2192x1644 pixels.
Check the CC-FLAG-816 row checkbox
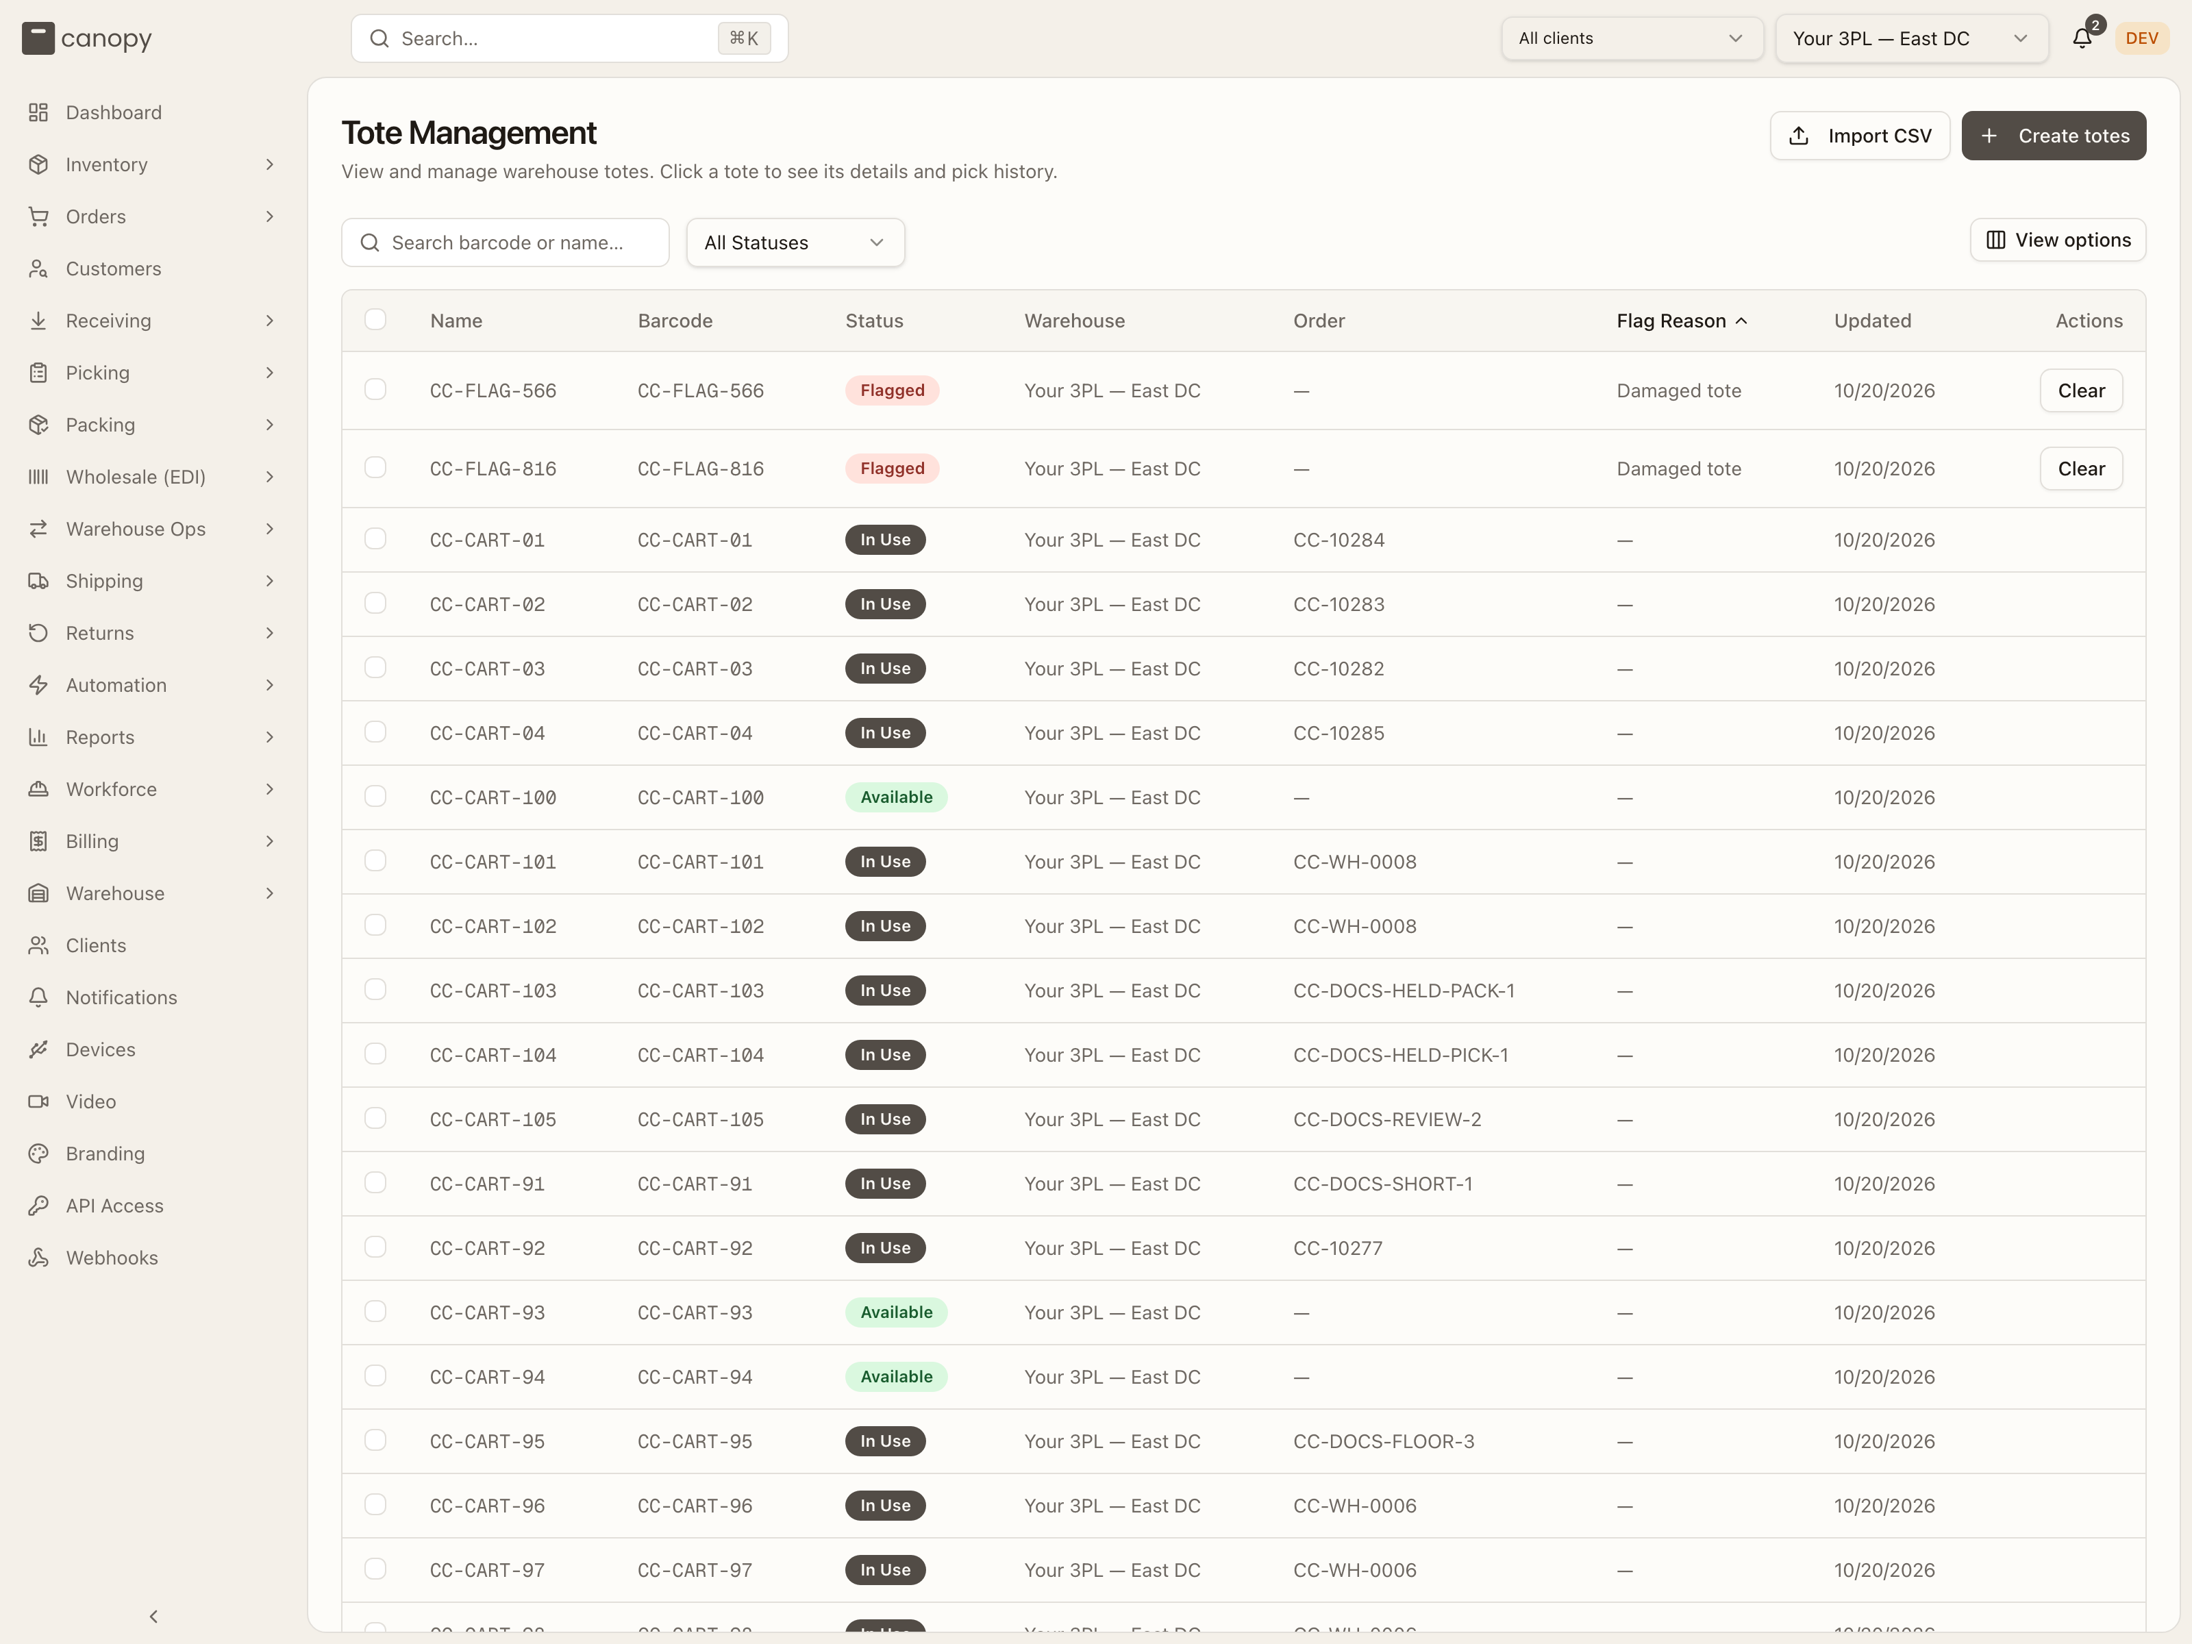click(x=375, y=466)
